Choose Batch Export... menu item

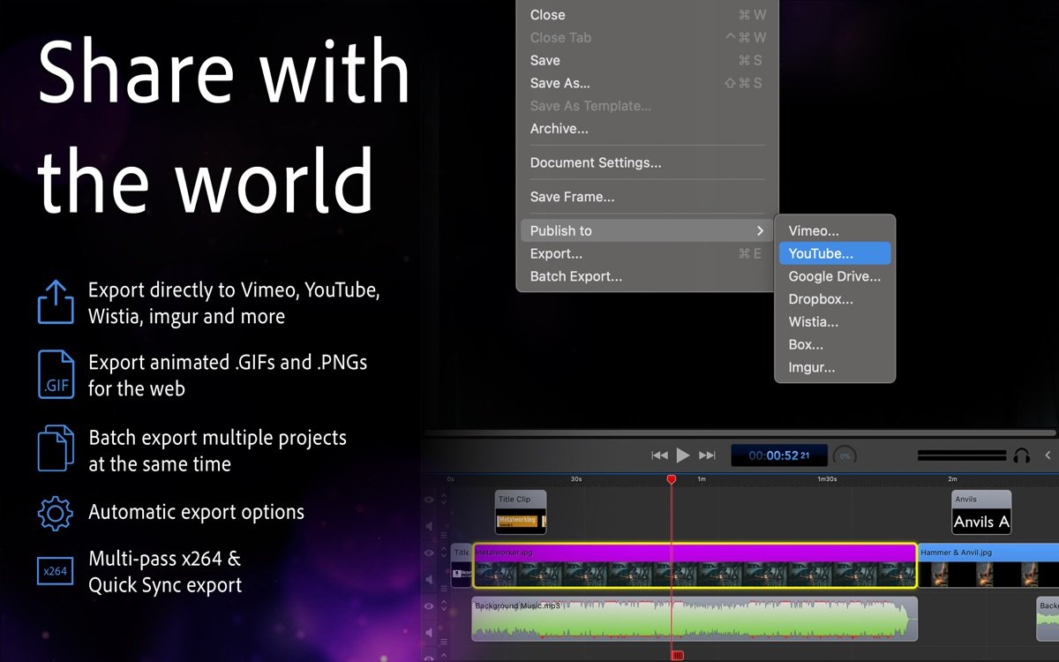[575, 277]
